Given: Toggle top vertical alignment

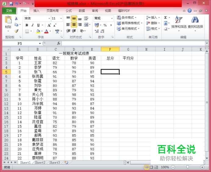Looking at the screenshot, I should pos(68,18).
